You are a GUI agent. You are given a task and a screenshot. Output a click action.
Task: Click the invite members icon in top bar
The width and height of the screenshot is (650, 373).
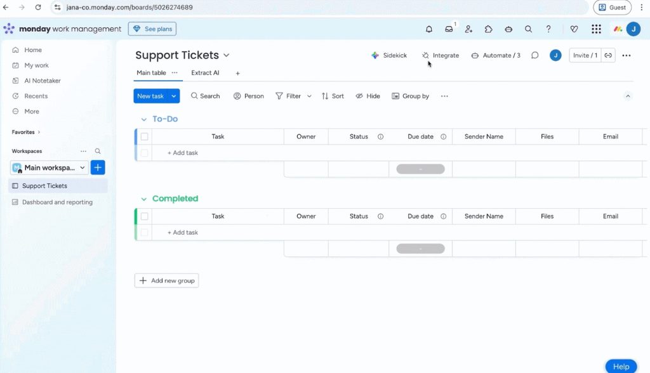pyautogui.click(x=468, y=29)
